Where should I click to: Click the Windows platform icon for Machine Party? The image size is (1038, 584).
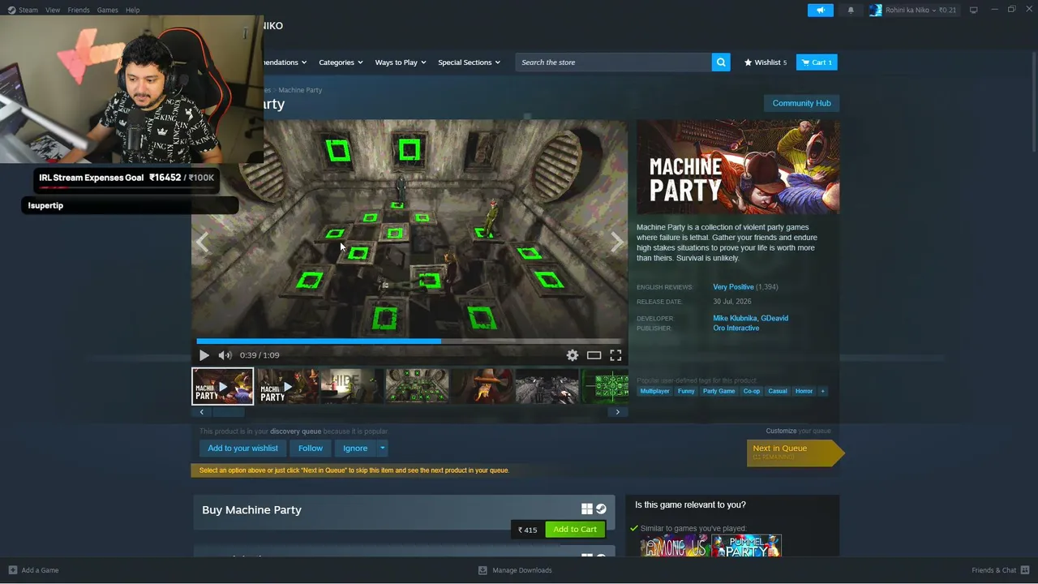[586, 509]
